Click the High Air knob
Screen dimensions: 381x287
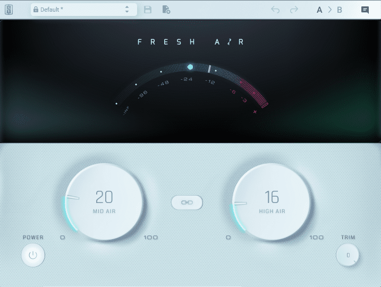click(x=272, y=202)
